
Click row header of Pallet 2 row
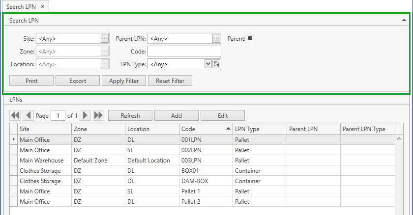click(x=13, y=202)
